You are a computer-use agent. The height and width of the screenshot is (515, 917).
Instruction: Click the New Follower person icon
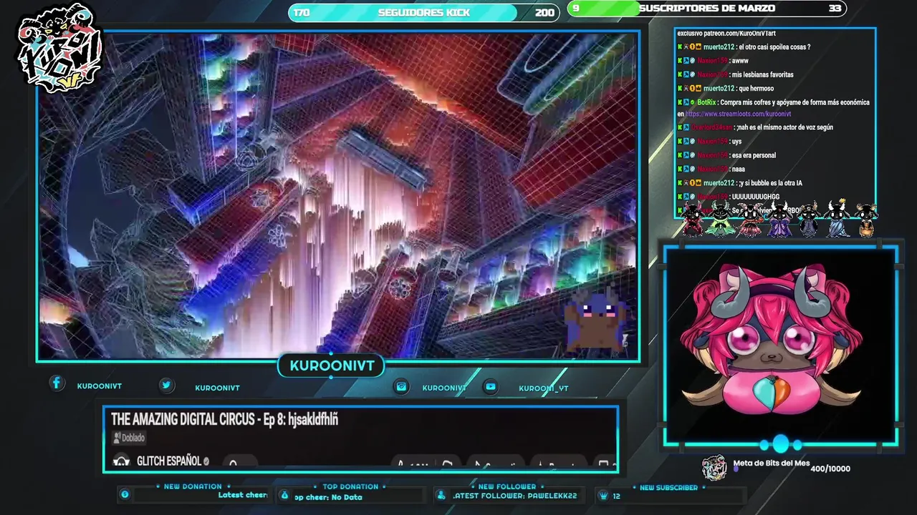point(443,495)
